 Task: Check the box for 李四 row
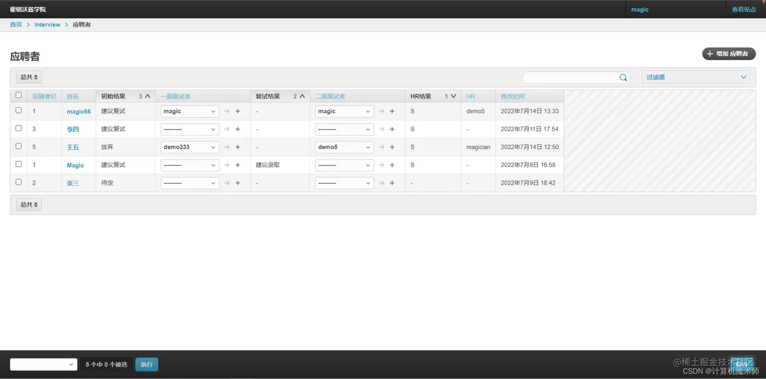19,128
